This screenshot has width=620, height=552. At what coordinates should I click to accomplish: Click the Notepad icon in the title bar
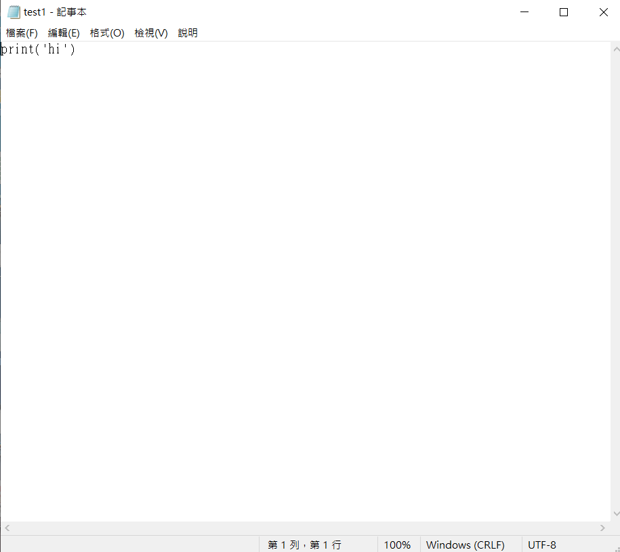point(14,12)
